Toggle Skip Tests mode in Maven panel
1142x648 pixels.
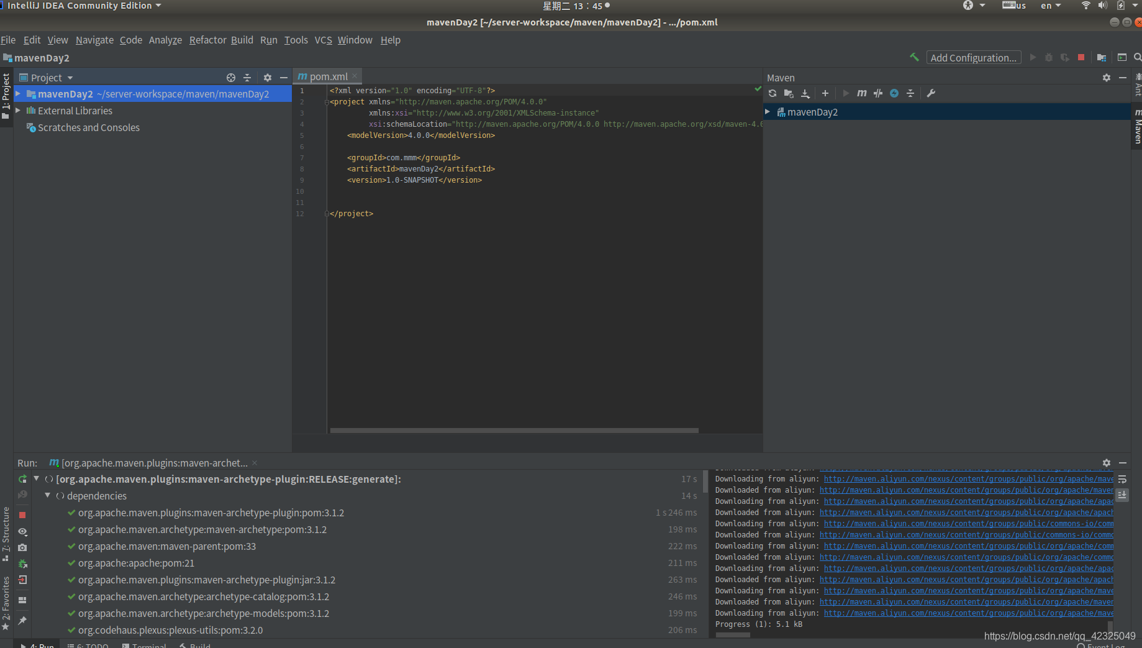pyautogui.click(x=894, y=93)
